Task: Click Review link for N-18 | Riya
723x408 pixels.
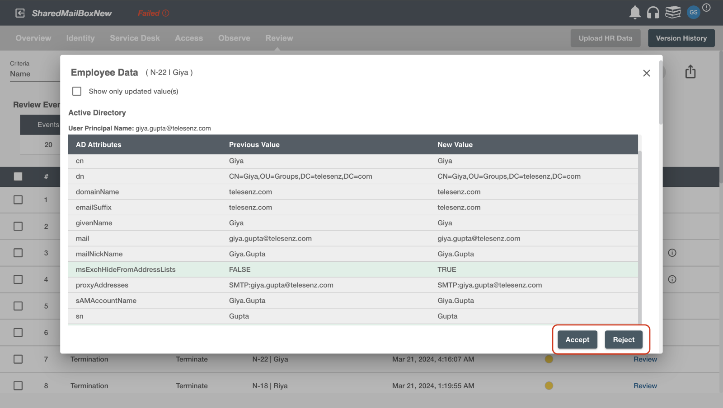Action: point(645,386)
